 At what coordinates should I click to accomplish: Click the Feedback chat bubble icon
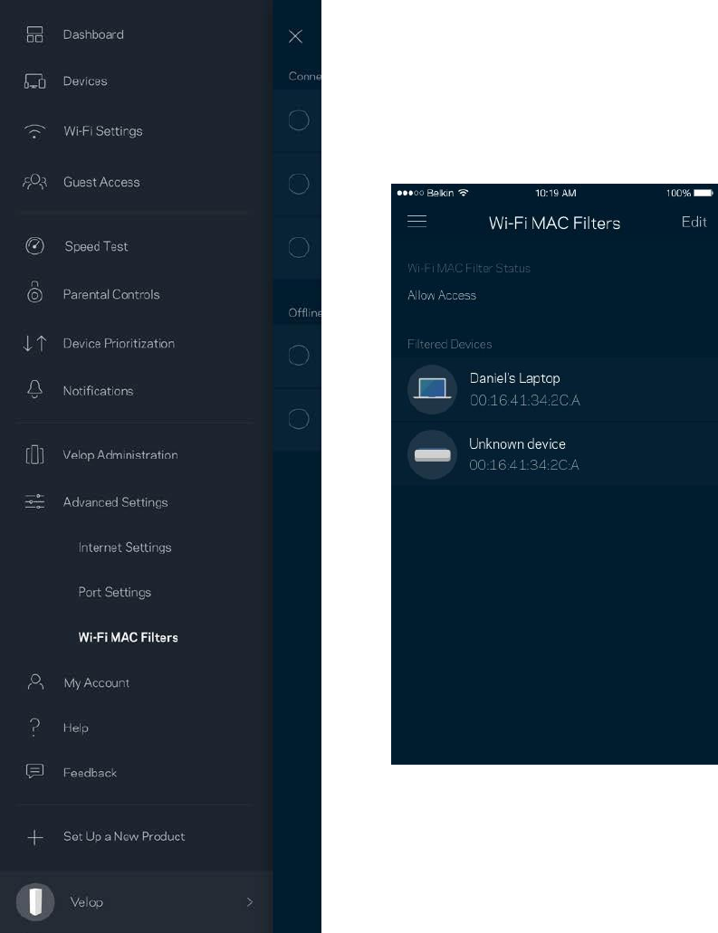coord(34,772)
